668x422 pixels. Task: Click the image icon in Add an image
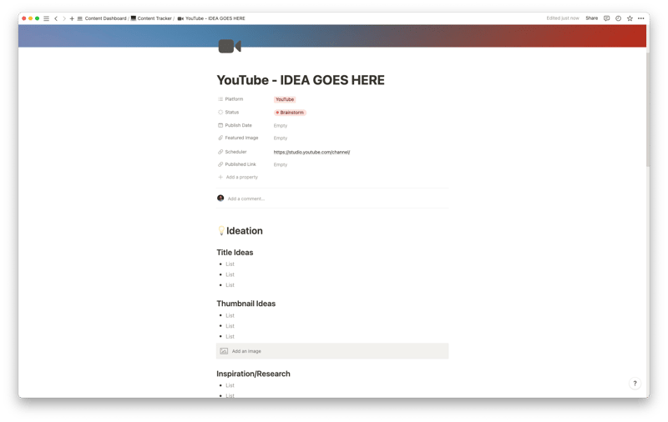tap(224, 351)
